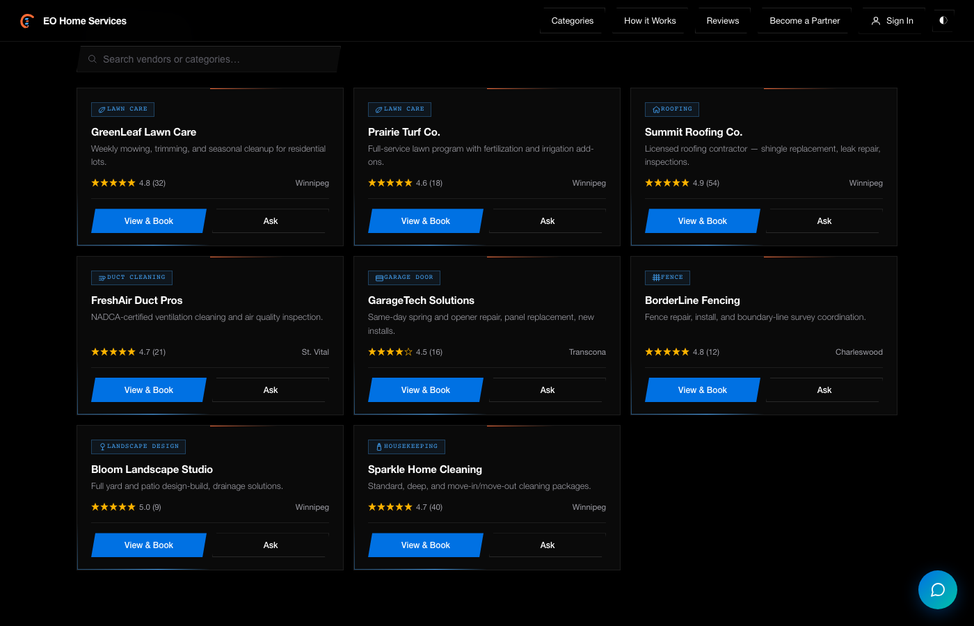Toggle the dark/light theme icon
Screen dimensions: 974x626
(x=943, y=20)
